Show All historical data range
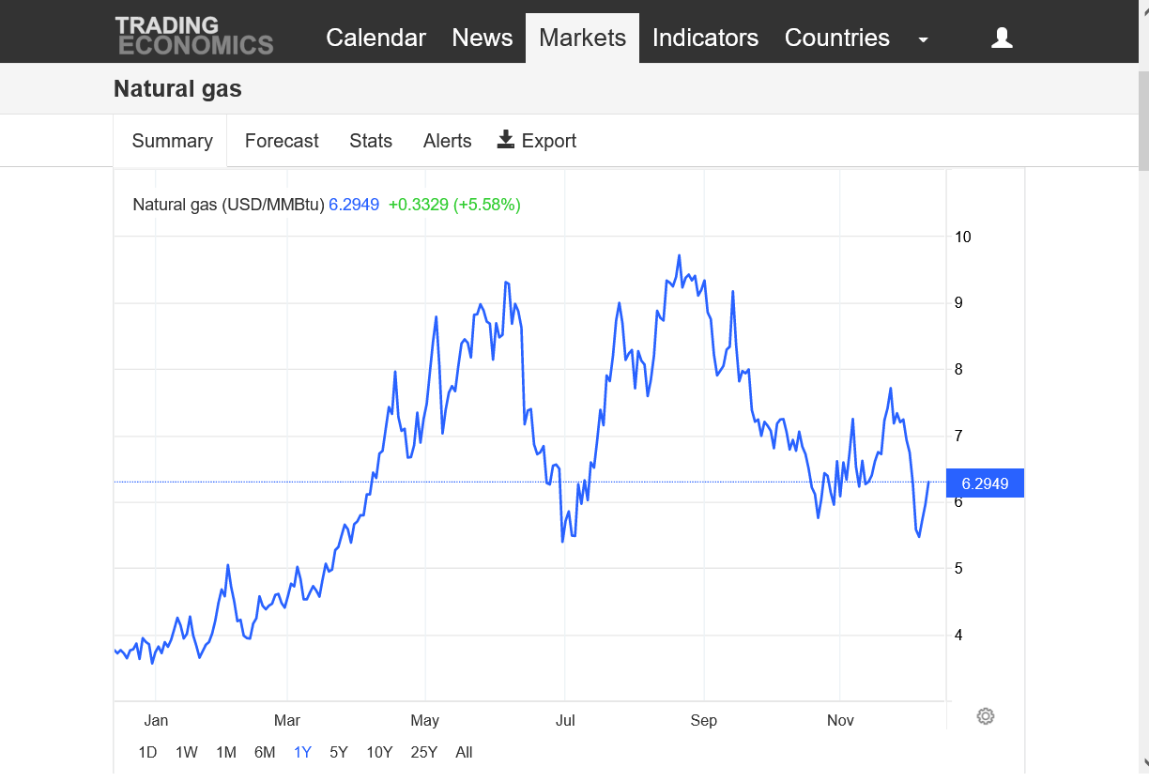The image size is (1149, 782). (x=464, y=752)
